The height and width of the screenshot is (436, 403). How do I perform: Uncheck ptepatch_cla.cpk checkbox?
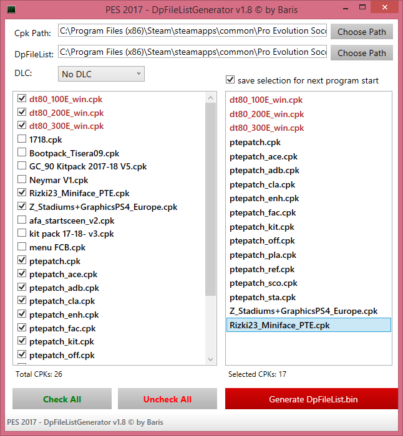(22, 300)
